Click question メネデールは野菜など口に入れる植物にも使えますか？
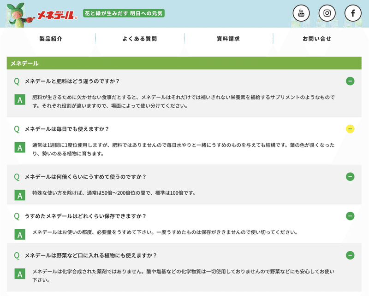 (91, 255)
